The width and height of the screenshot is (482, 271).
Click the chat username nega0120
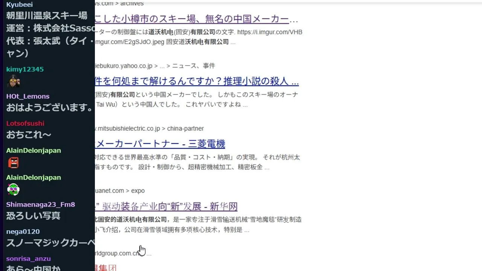23,231
